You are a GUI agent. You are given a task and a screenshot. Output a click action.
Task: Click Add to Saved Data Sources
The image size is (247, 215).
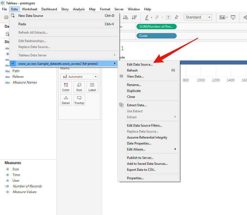point(147,163)
